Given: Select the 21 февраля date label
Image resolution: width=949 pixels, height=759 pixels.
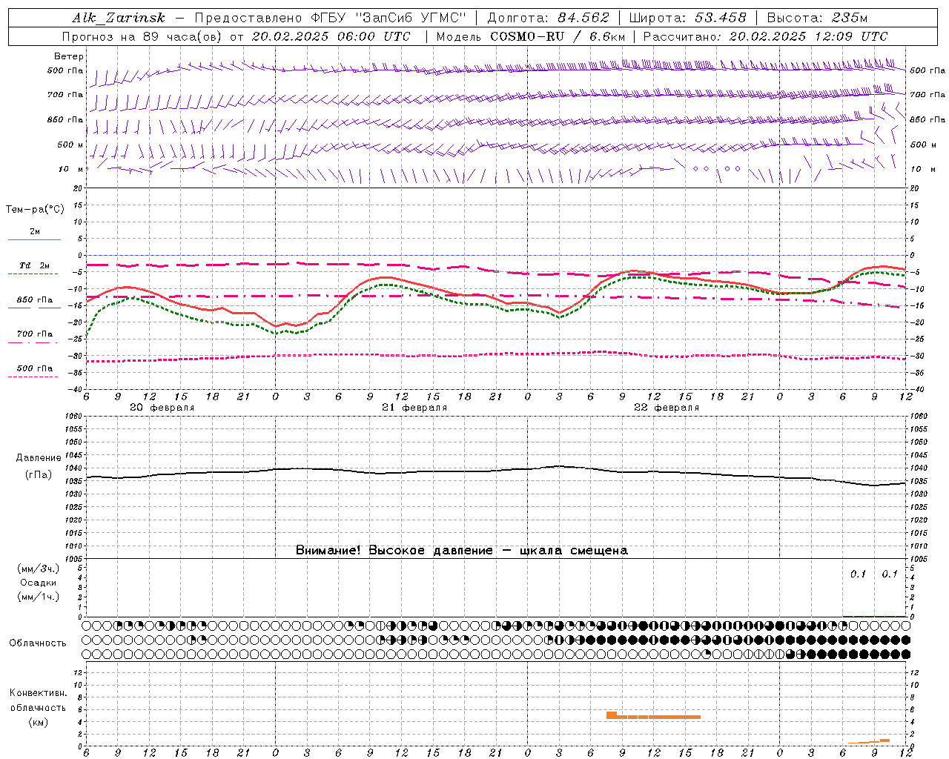Looking at the screenshot, I should 414,408.
